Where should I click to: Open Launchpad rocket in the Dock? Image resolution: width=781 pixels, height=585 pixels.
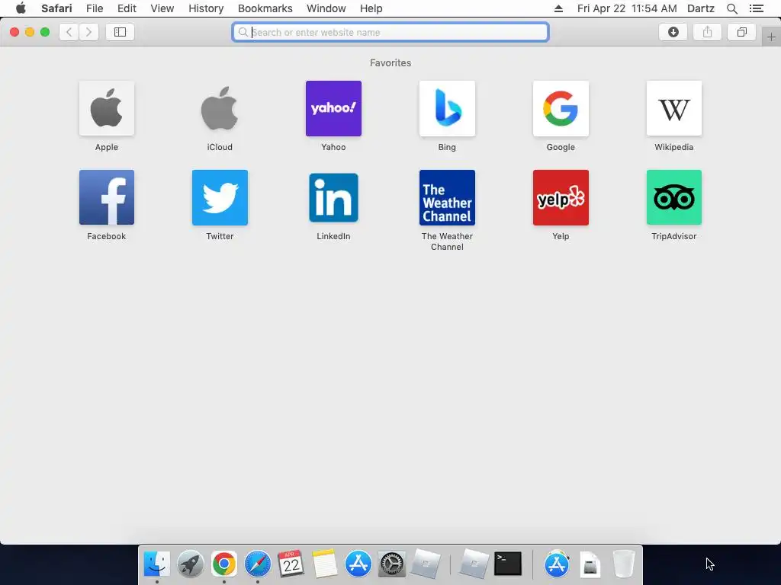[190, 564]
